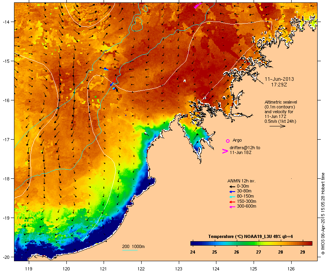Click the 150-300m depth label
This screenshot has width=328, height=272.
pos(246,202)
